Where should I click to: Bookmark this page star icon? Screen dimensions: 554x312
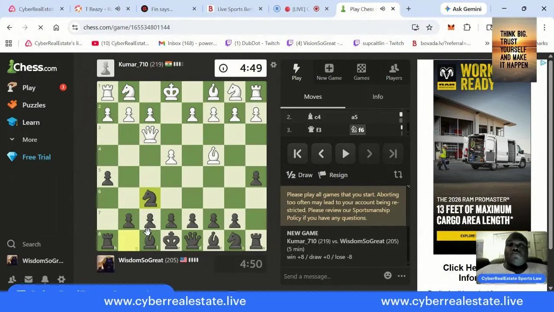(x=429, y=27)
